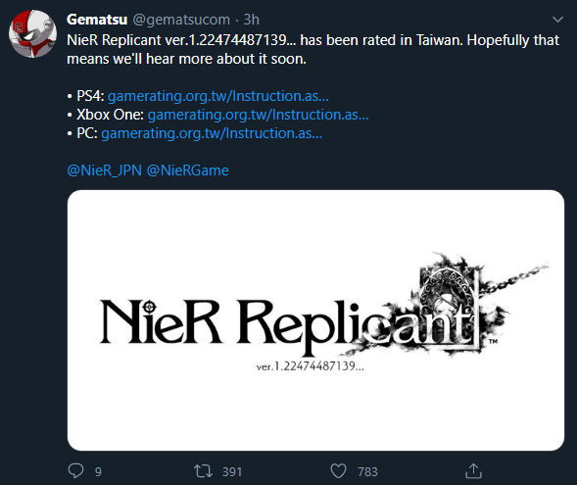This screenshot has height=485, width=577.
Task: Click the 783 likes count
Action: pyautogui.click(x=367, y=471)
